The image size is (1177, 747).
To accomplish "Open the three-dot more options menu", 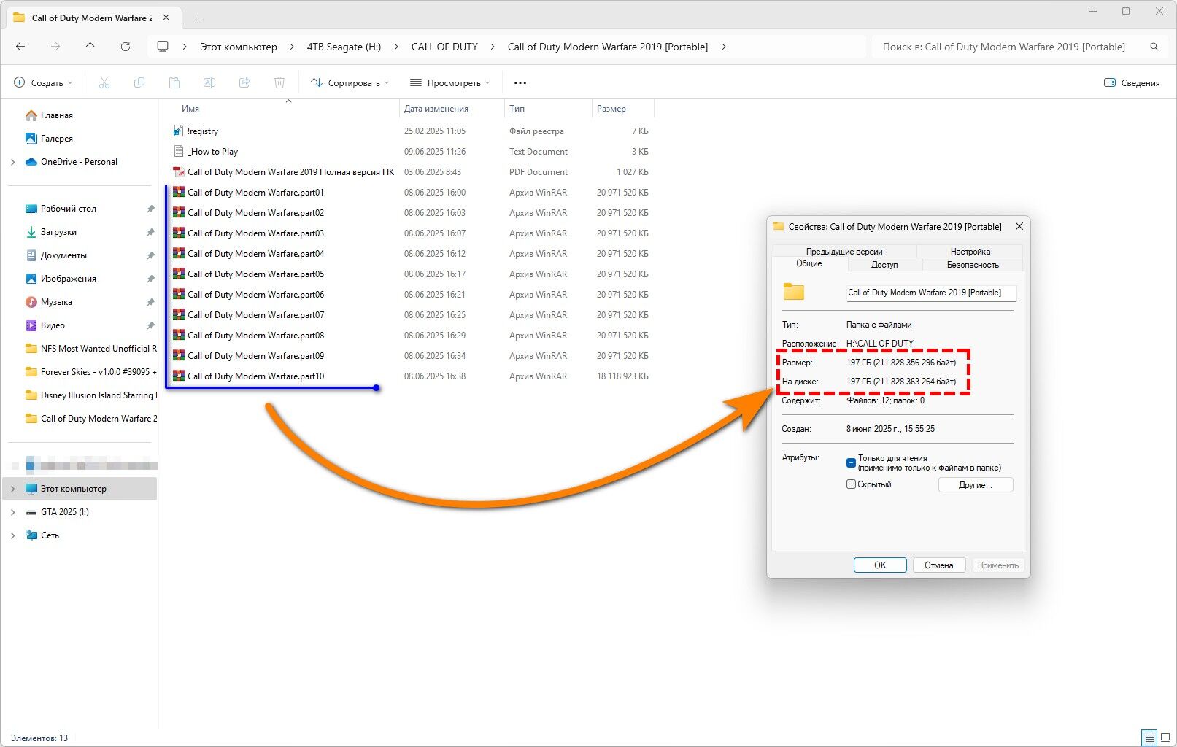I will [520, 83].
